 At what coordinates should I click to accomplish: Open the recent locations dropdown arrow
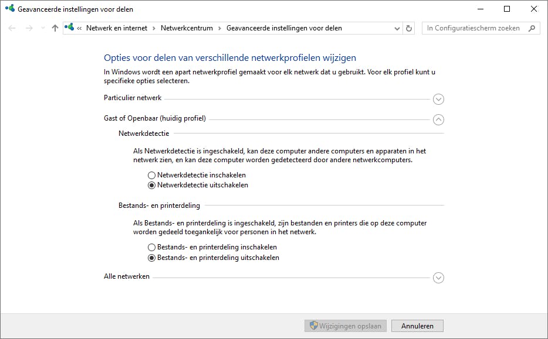pos(43,28)
